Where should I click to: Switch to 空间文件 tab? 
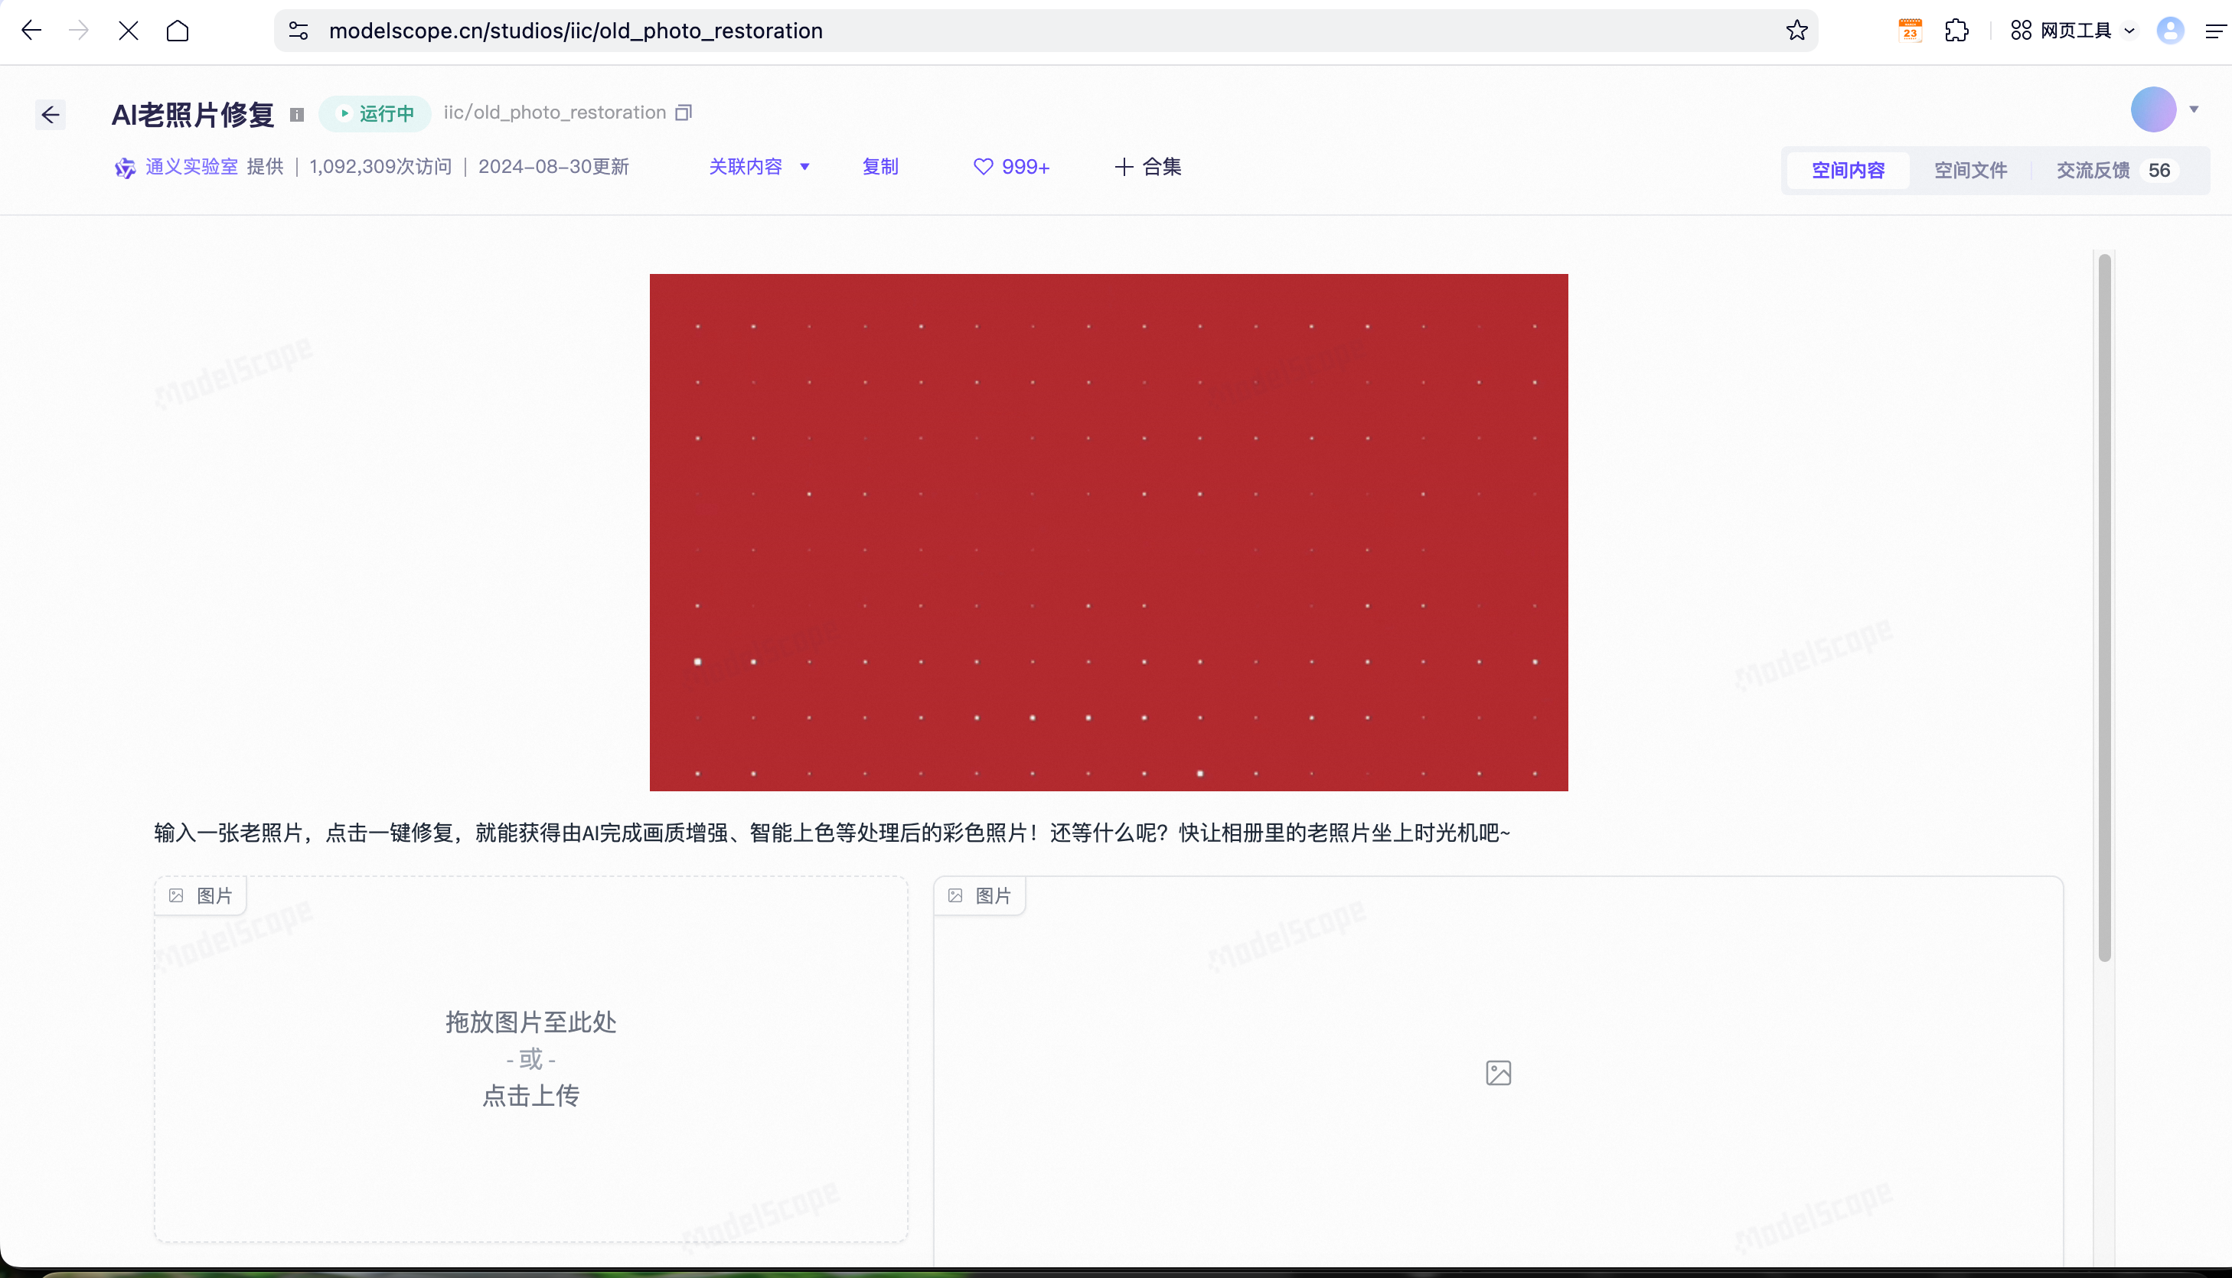click(1970, 171)
